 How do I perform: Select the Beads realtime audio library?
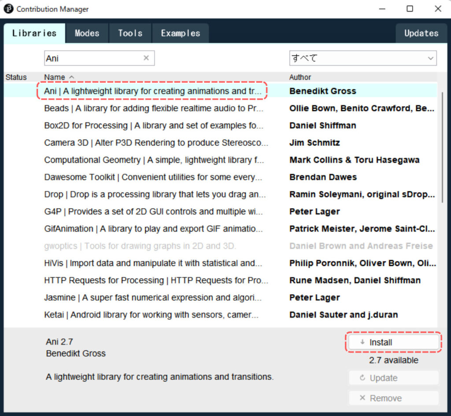221,108
